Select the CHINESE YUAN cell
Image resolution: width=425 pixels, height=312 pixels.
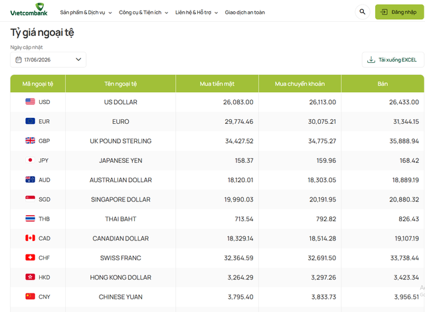point(121,297)
